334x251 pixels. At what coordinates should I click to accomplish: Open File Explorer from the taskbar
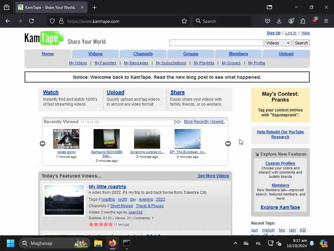[98, 243]
